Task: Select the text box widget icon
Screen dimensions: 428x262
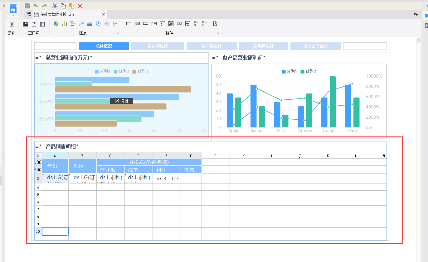Action: click(x=129, y=24)
